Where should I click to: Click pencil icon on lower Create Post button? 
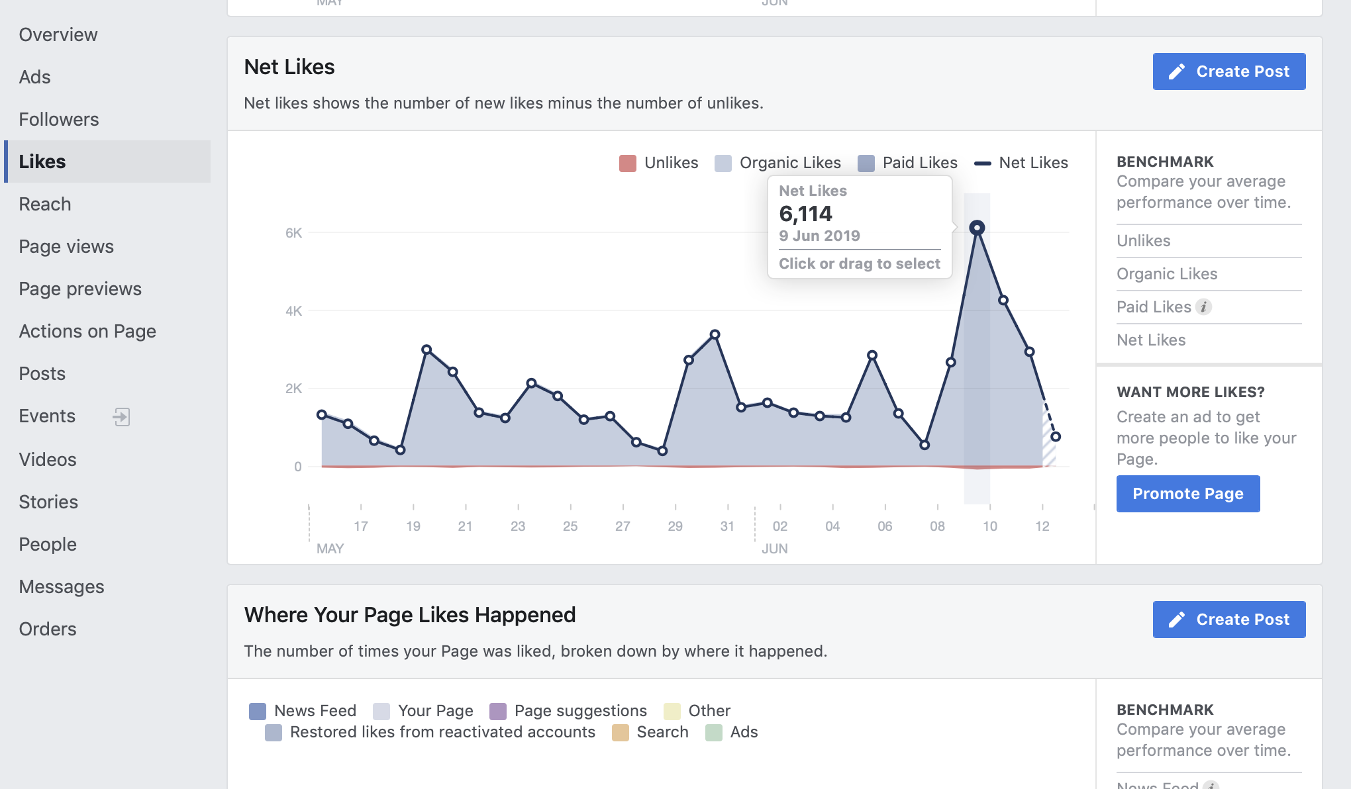(x=1177, y=620)
